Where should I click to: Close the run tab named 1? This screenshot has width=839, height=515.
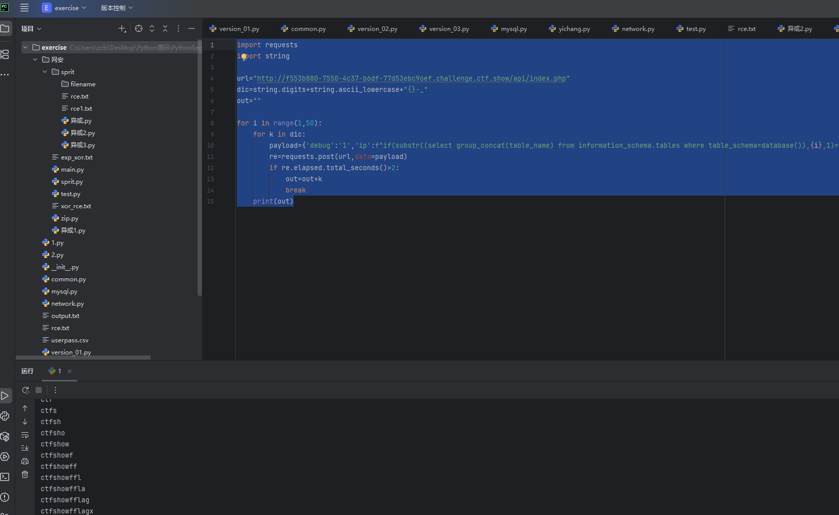70,371
